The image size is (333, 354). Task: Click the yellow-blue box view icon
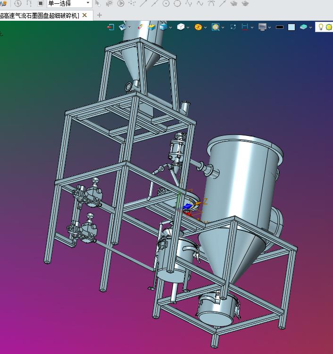point(151,27)
